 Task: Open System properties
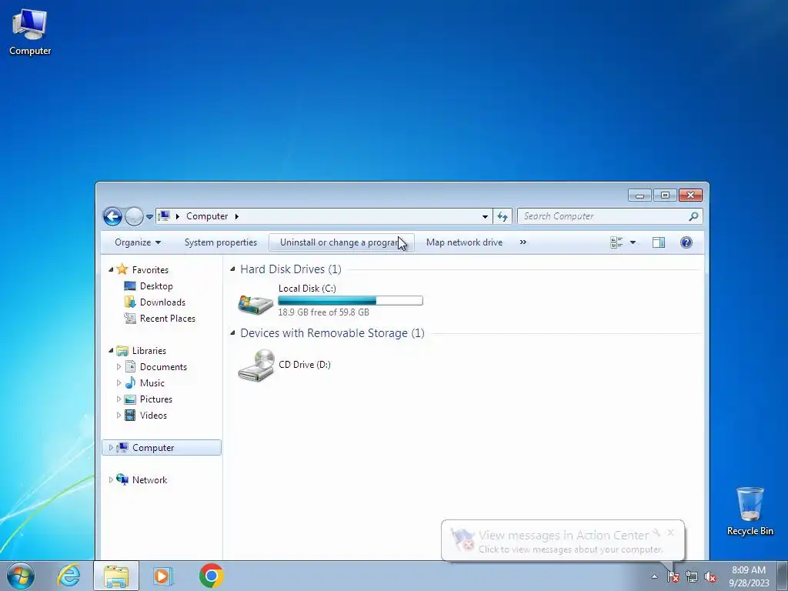point(221,242)
